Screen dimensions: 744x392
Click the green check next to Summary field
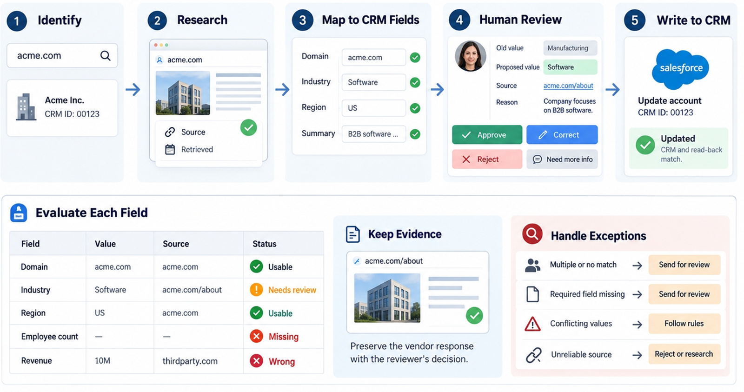(x=415, y=134)
